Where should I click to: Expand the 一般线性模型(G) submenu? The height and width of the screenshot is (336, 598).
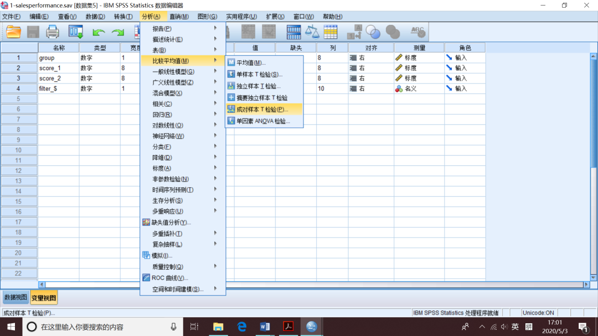(183, 71)
